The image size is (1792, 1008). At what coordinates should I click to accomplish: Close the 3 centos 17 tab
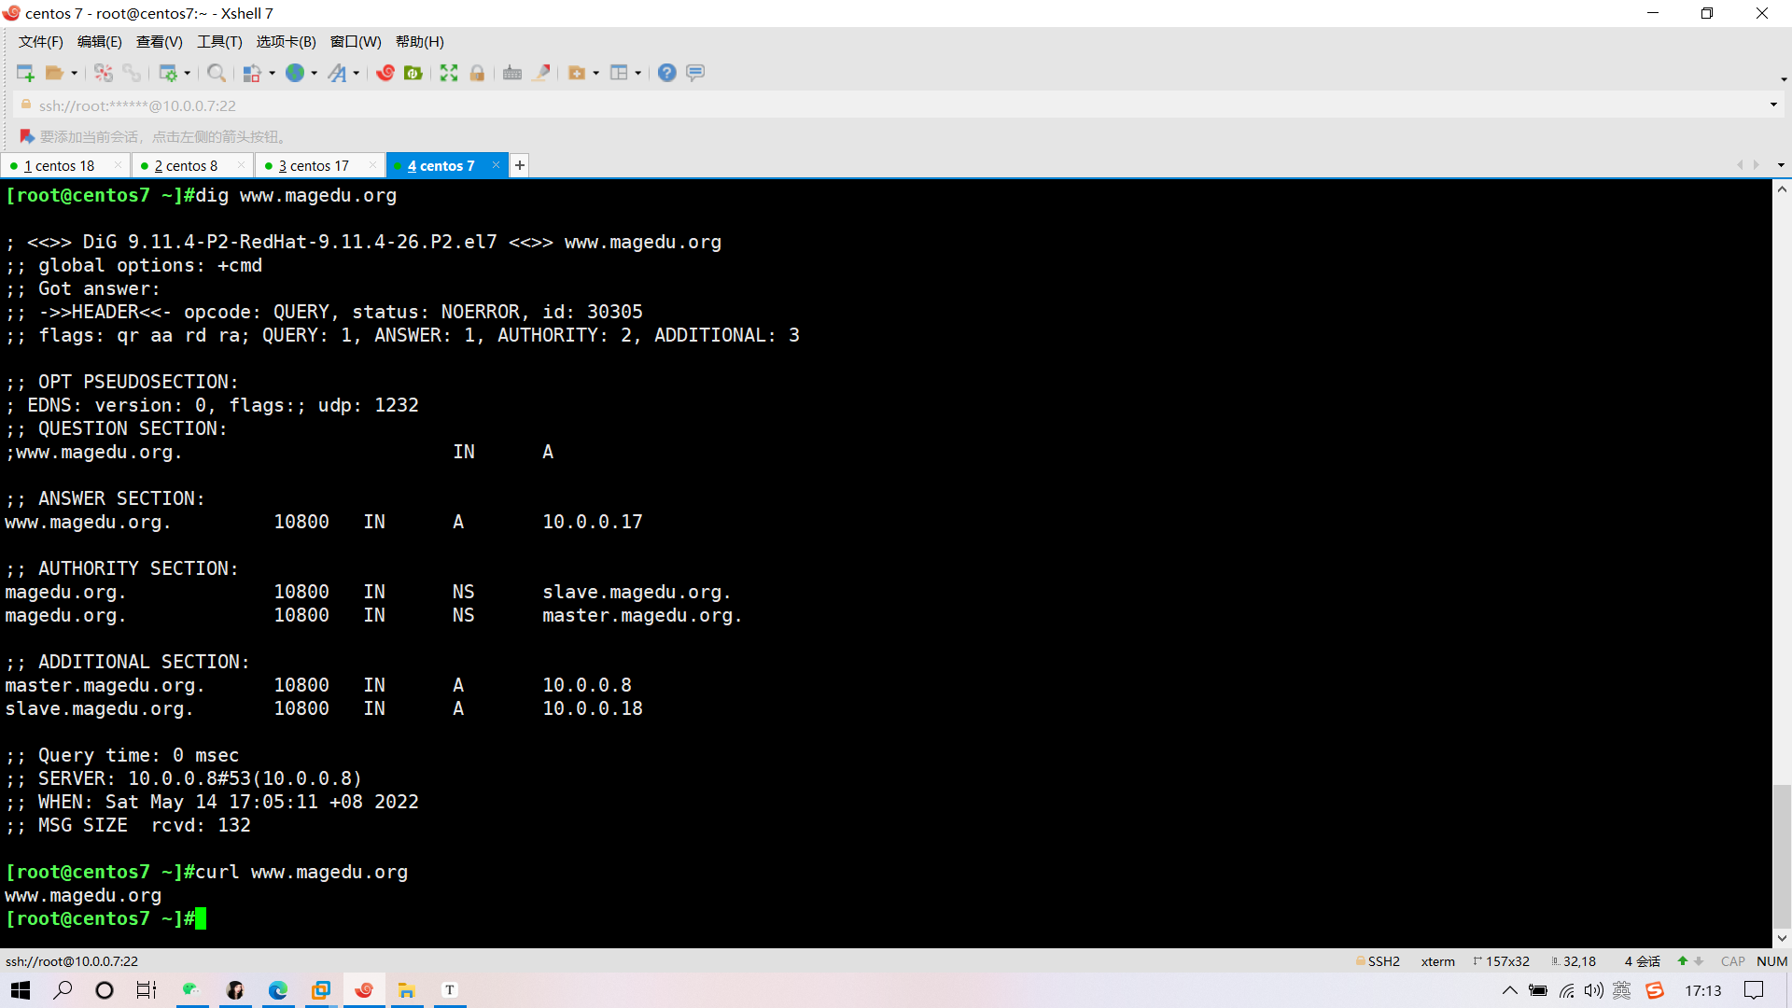(x=372, y=165)
